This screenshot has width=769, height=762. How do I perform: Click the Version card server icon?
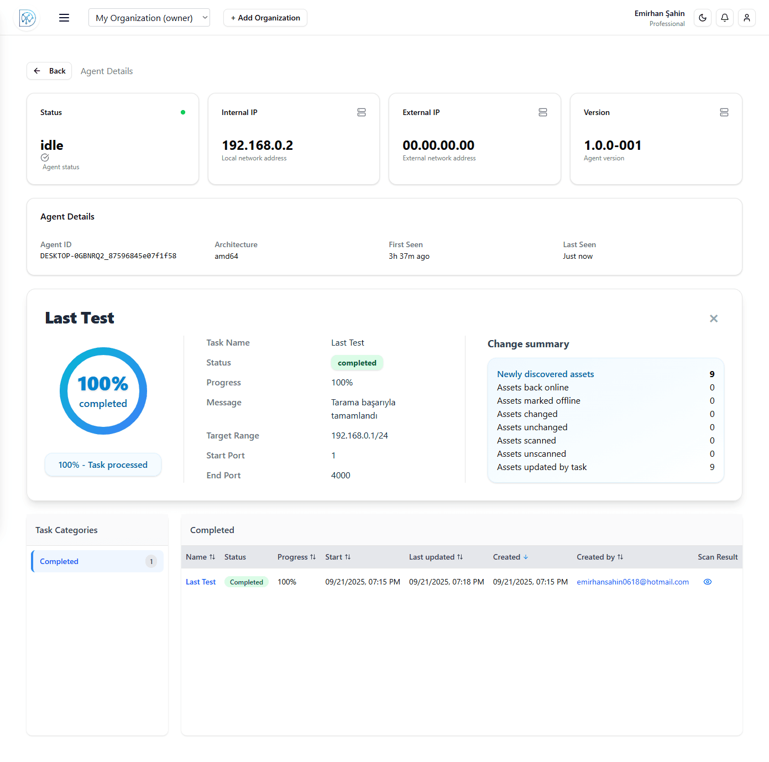tap(724, 112)
